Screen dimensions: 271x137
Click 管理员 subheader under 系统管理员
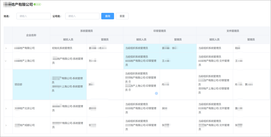(x=105, y=39)
